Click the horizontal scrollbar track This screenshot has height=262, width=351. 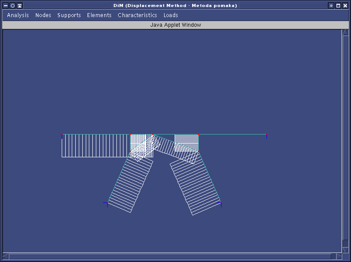pyautogui.click(x=172, y=256)
